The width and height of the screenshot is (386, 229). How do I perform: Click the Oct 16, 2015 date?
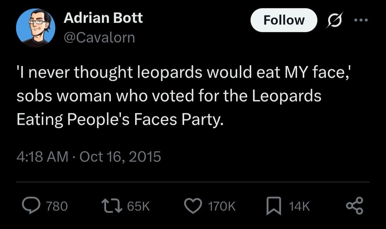pyautogui.click(x=119, y=157)
